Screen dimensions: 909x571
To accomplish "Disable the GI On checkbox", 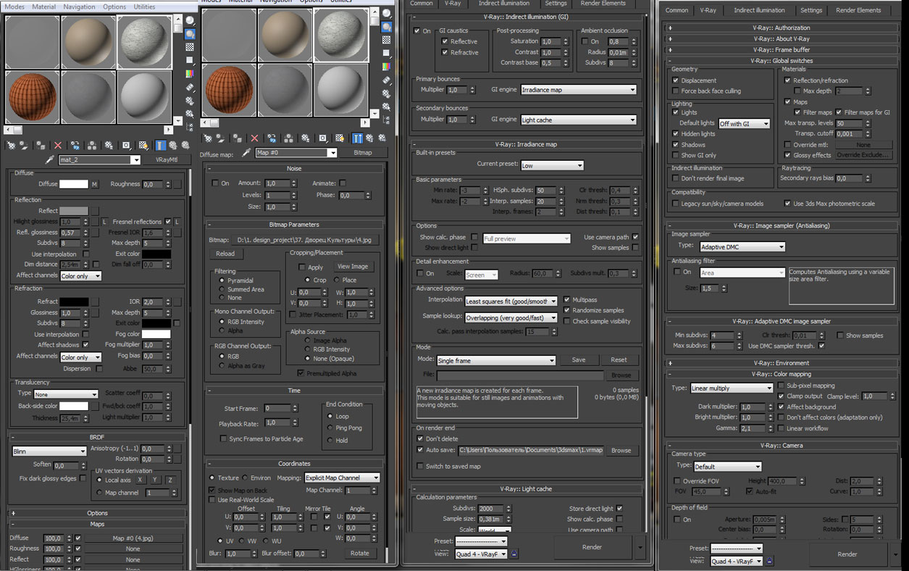I will click(x=416, y=31).
